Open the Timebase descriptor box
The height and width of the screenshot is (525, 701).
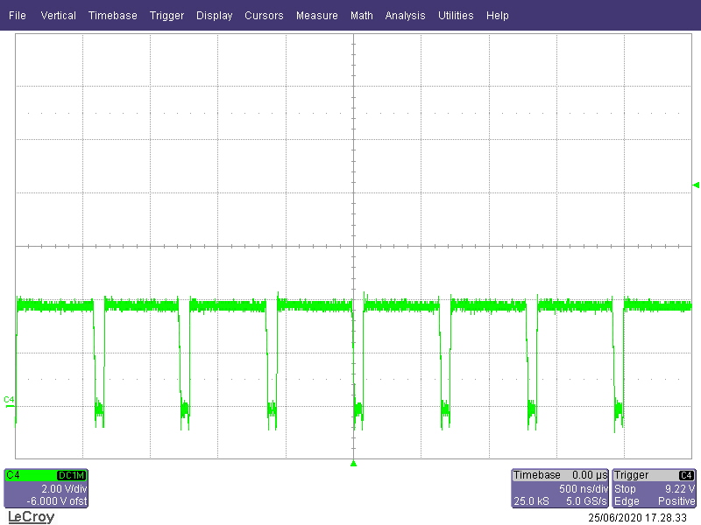click(560, 488)
